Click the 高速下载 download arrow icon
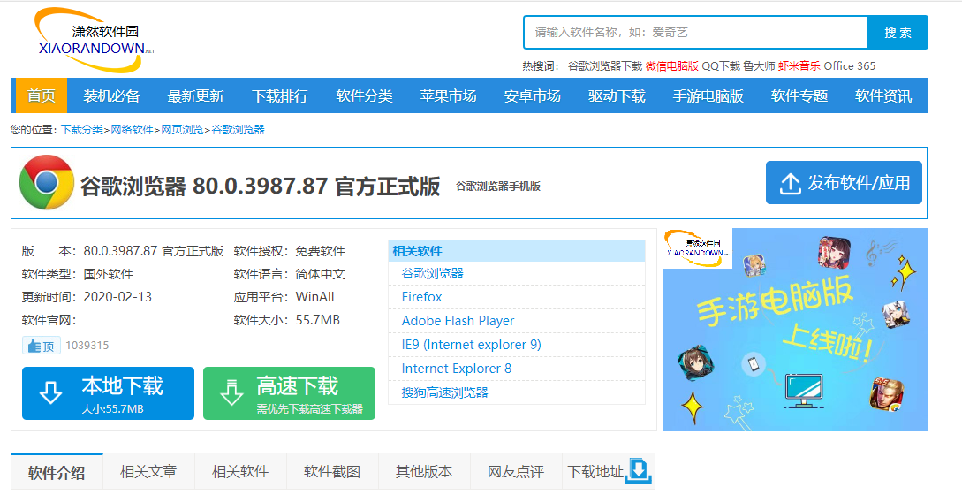Image resolution: width=962 pixels, height=495 pixels. [x=231, y=393]
